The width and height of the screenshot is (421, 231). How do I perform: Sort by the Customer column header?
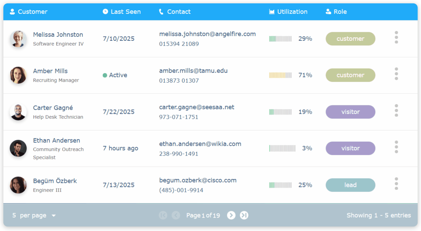tap(32, 12)
